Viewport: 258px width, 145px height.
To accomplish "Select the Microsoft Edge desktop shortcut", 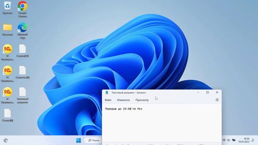I will click(23, 31).
